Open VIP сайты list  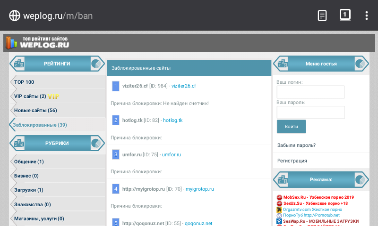(x=30, y=97)
